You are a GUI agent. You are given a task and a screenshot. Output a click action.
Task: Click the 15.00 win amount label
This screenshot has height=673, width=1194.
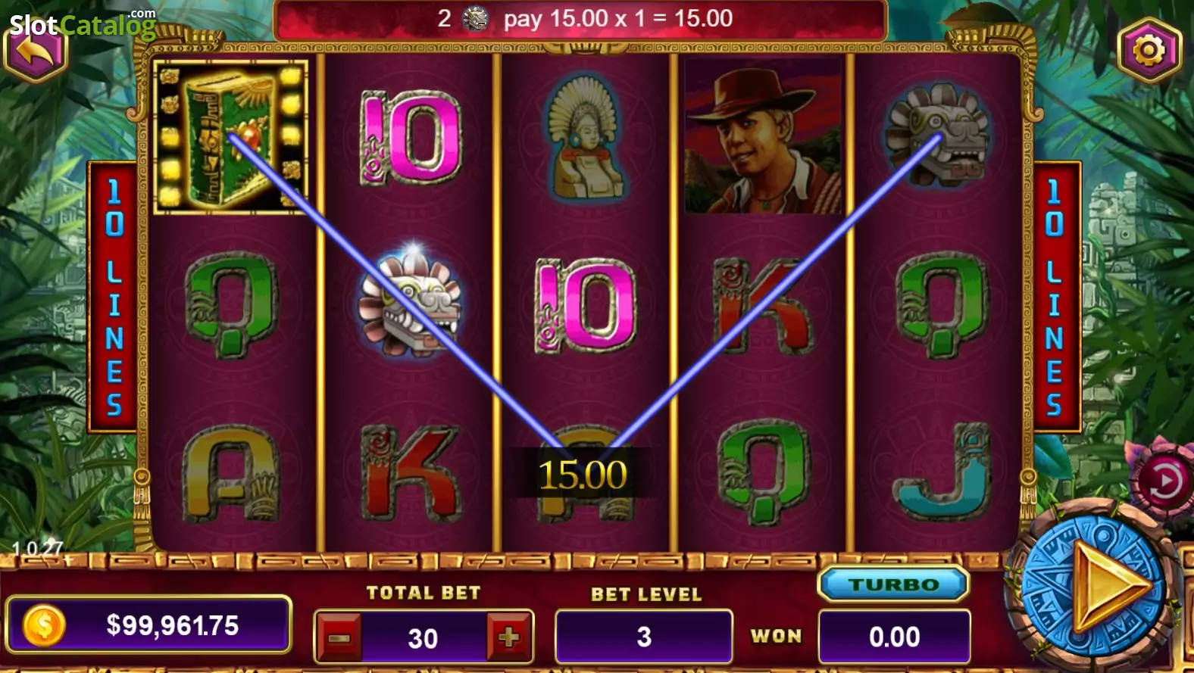click(583, 475)
